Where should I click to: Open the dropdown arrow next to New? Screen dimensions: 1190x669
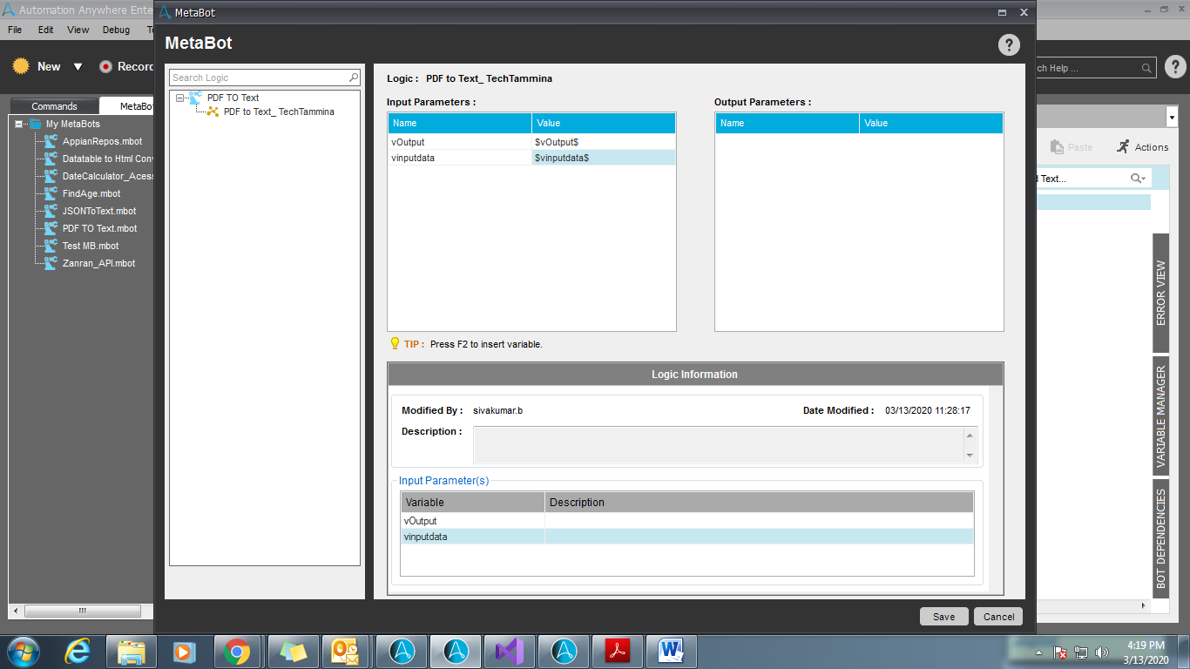pos(78,67)
